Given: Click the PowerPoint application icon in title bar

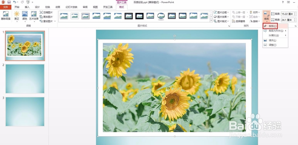Looking at the screenshot, I should (3, 2).
